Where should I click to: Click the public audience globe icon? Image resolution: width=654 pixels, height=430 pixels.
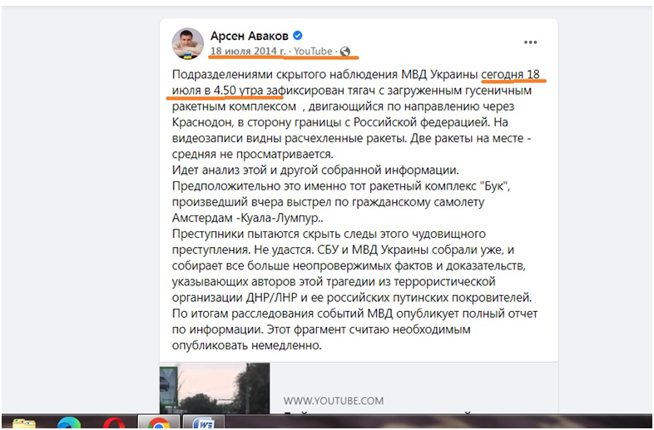[x=345, y=52]
